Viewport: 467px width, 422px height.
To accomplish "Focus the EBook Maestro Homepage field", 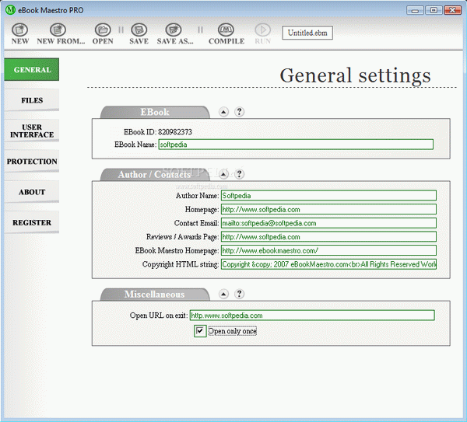I will point(328,250).
